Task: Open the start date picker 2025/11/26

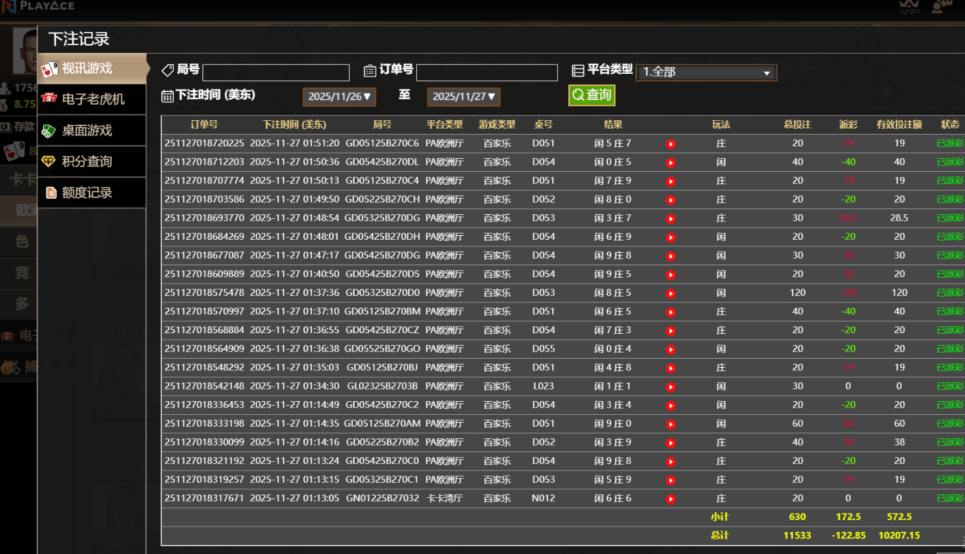Action: (339, 97)
